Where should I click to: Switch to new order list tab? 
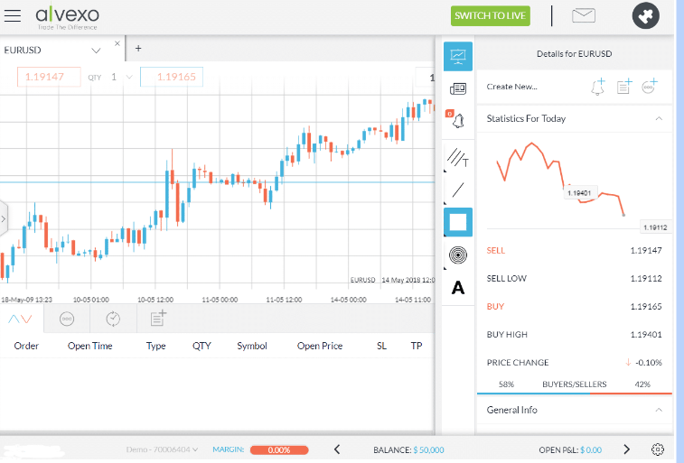pyautogui.click(x=158, y=318)
